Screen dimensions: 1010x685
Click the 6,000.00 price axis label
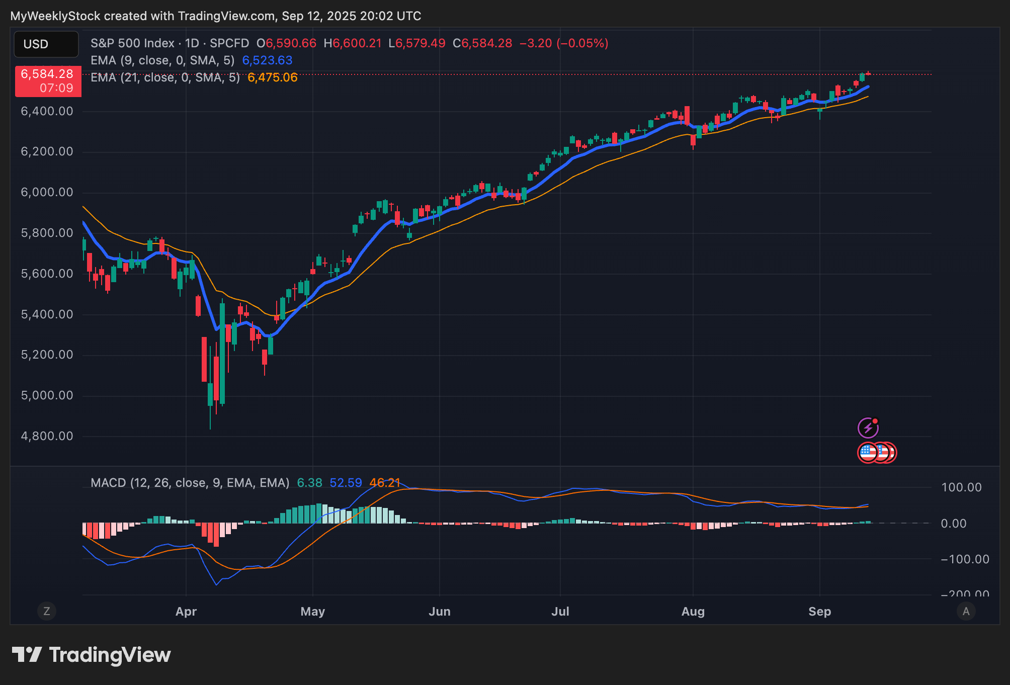[x=47, y=192]
